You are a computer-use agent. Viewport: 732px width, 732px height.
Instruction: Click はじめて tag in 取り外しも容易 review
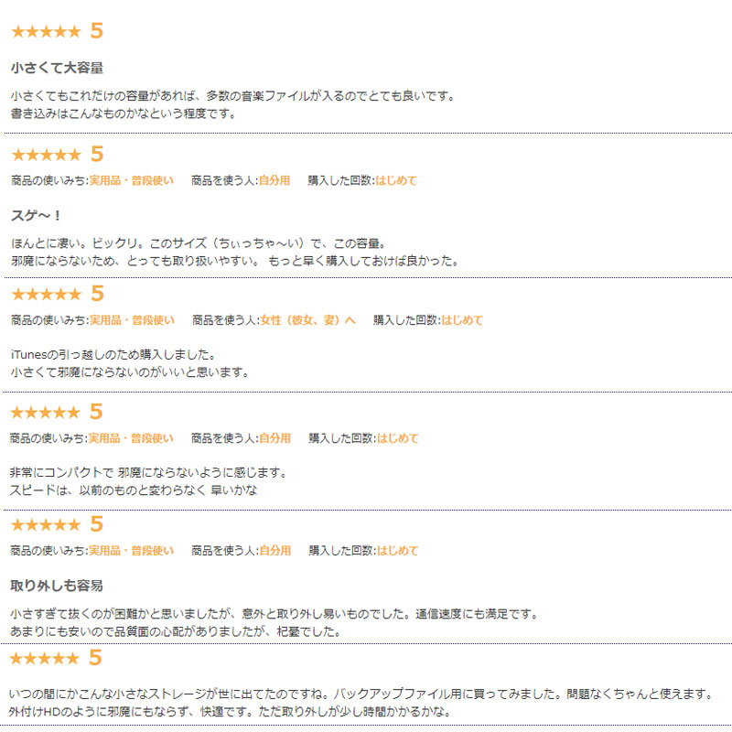pos(397,551)
